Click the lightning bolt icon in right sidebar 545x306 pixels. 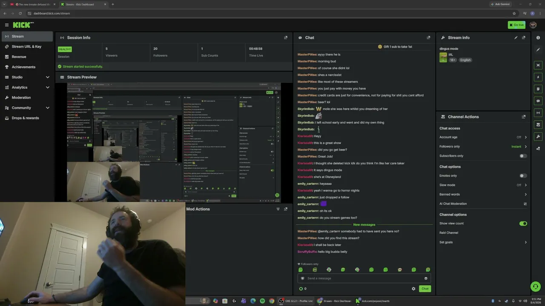[x=538, y=77]
